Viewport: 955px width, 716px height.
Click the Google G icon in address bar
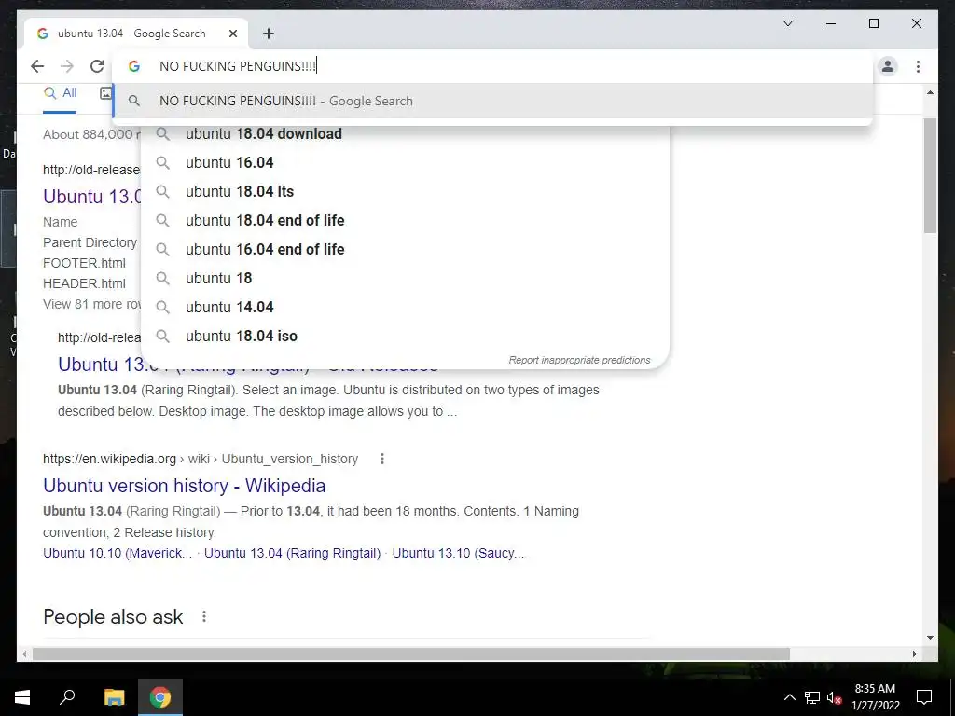(x=134, y=66)
